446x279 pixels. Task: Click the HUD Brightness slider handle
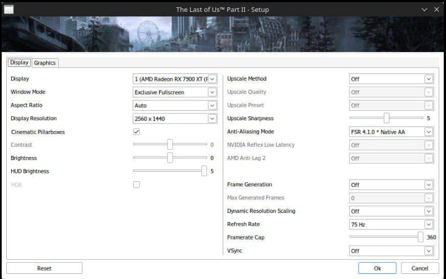(x=204, y=171)
